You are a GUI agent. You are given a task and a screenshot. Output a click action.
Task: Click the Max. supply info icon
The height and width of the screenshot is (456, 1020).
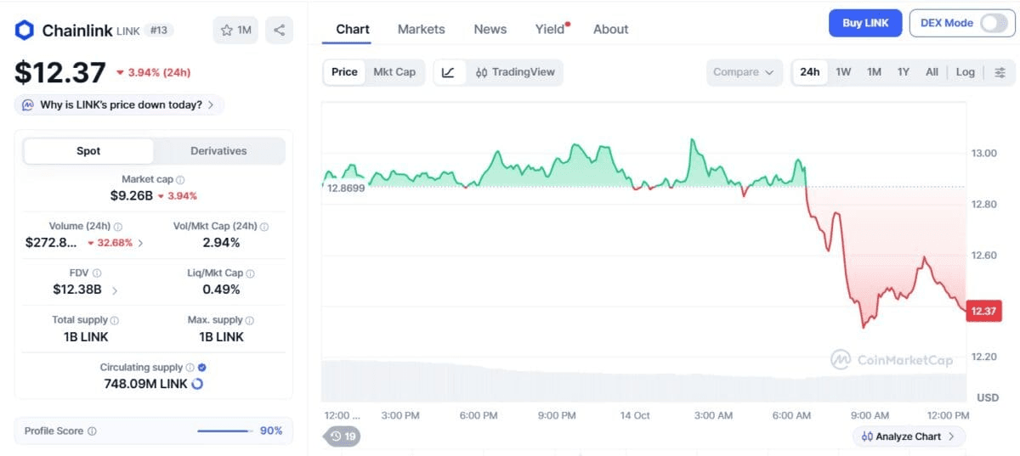pos(250,320)
